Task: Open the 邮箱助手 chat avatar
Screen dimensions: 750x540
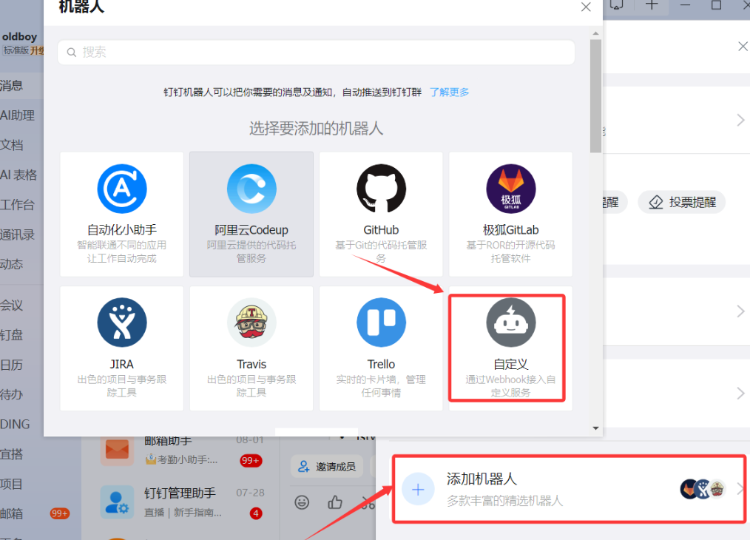Action: point(117,450)
